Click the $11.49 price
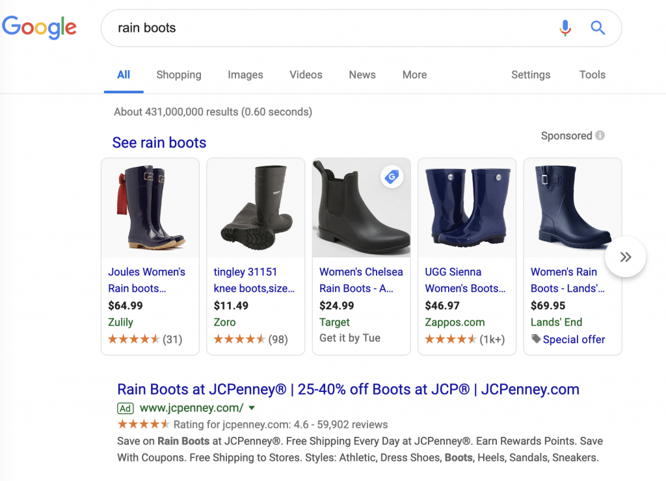The height and width of the screenshot is (481, 666). (231, 305)
